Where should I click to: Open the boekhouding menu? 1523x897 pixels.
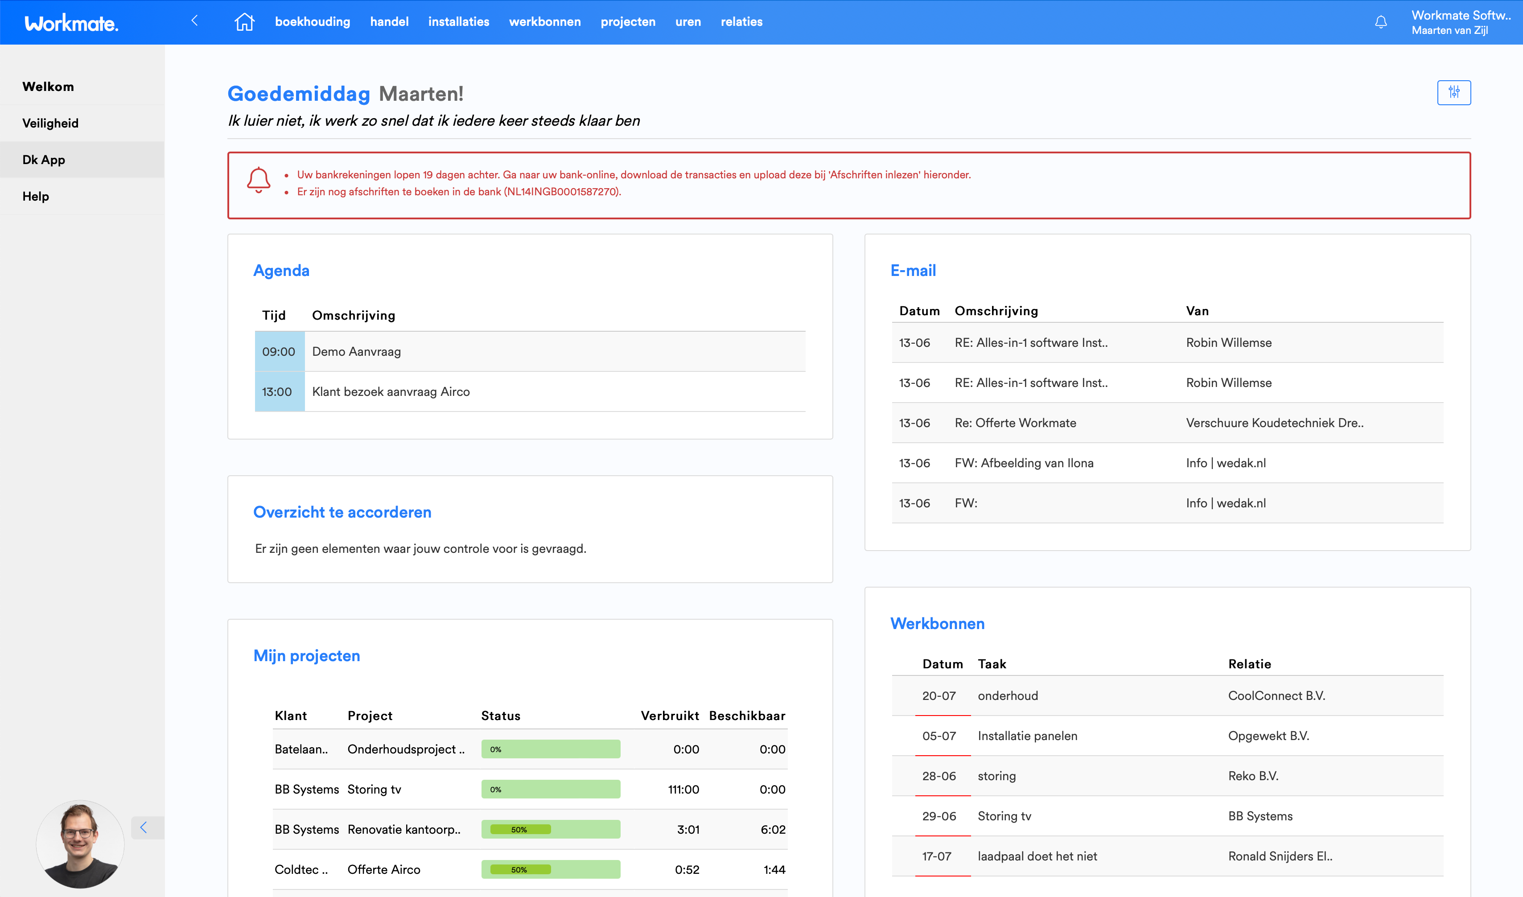[x=313, y=22]
